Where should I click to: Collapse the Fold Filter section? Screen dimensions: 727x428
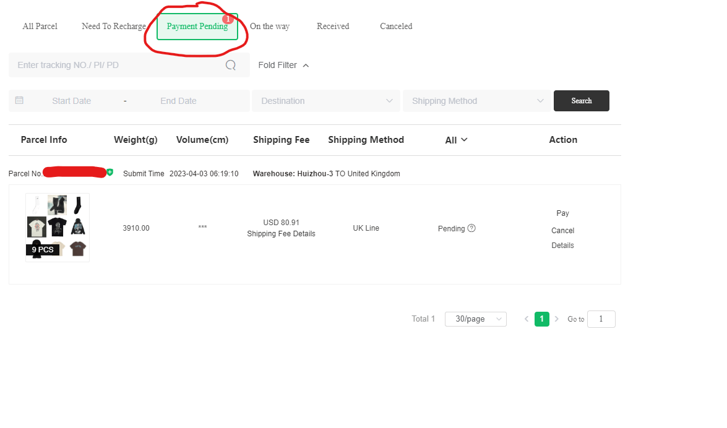coord(283,65)
